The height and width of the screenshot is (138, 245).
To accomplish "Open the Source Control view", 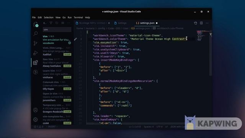I will click(36, 43).
